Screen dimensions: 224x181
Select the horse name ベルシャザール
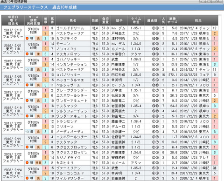point(68,85)
